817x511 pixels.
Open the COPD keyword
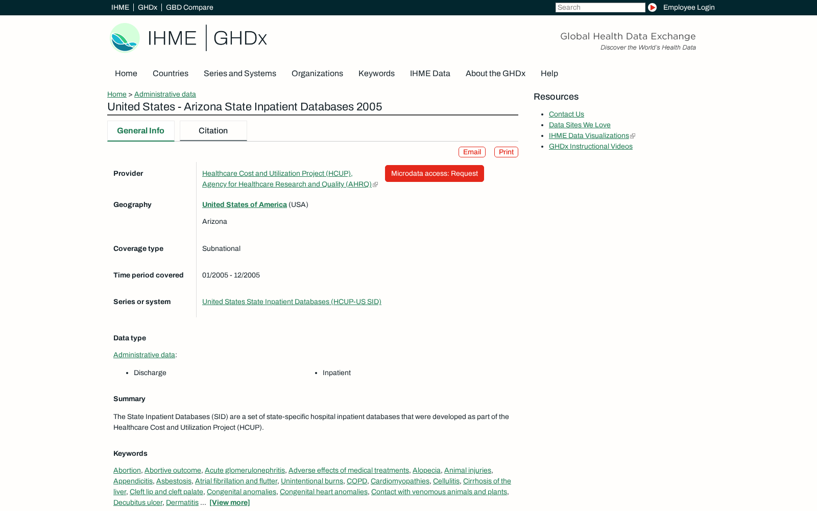point(357,481)
